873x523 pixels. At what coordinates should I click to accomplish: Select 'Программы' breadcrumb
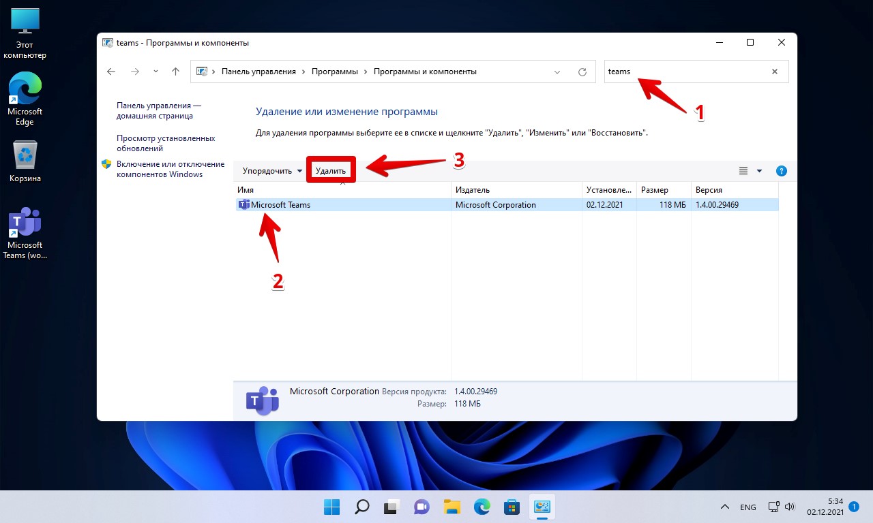coord(335,72)
